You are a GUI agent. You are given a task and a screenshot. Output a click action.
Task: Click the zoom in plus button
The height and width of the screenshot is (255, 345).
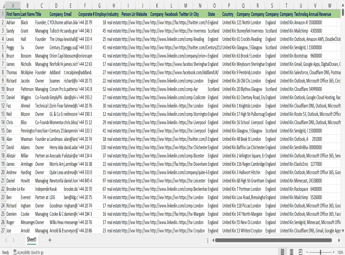click(x=333, y=252)
